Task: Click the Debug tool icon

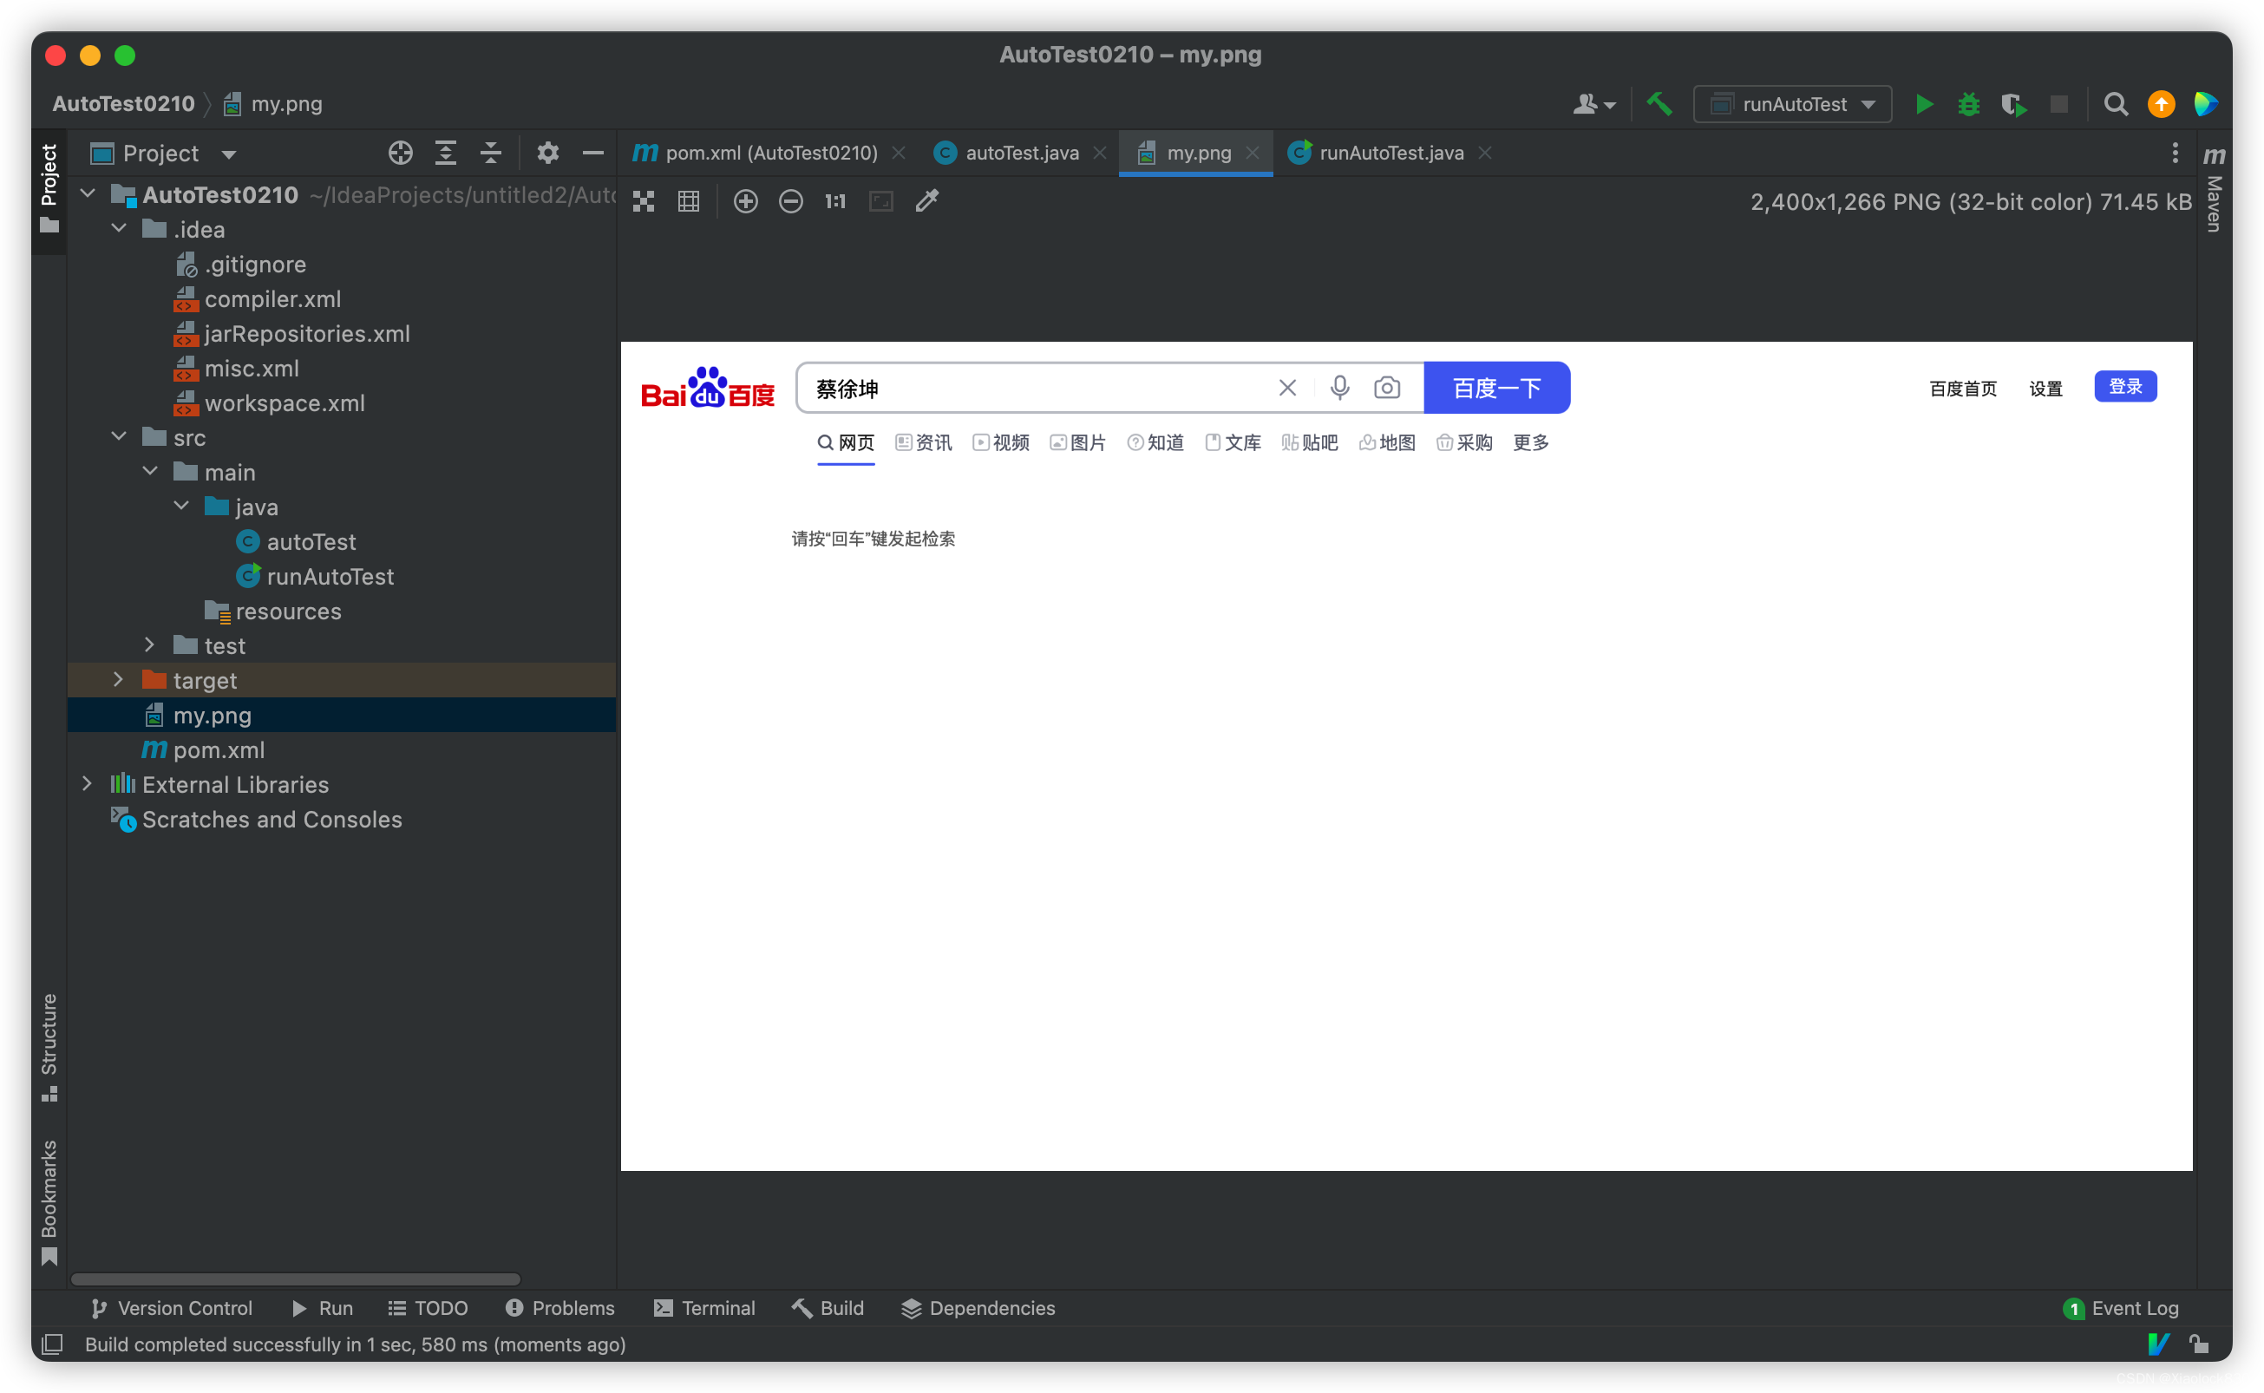Action: [x=1966, y=103]
